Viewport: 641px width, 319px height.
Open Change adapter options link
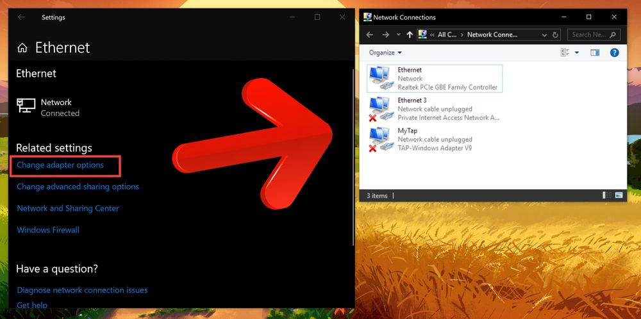60,165
